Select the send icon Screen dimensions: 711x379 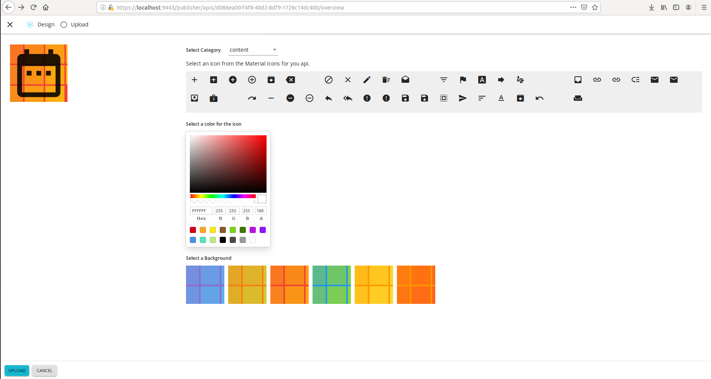coord(462,98)
